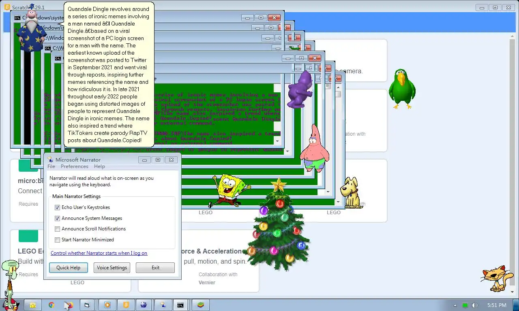Minimize the Scratch window
The height and width of the screenshot is (311, 519).
pos(482,7)
